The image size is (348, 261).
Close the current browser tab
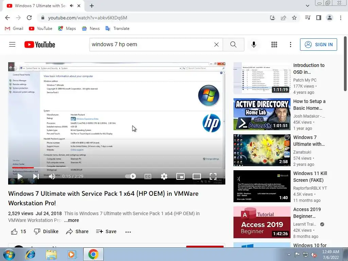(x=79, y=6)
